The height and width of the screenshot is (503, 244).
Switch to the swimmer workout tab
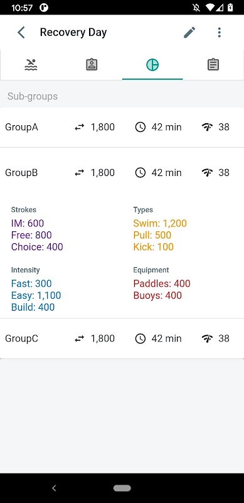(31, 65)
